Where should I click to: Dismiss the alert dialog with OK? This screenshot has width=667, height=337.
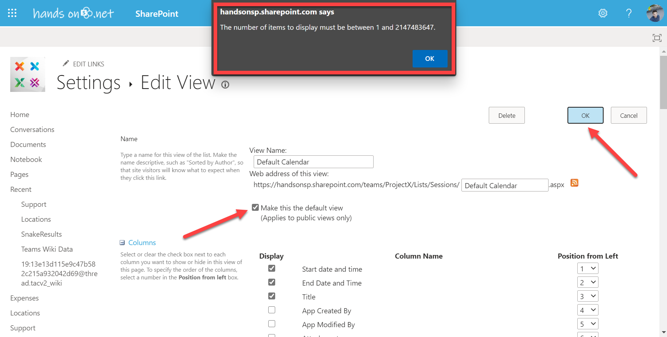pos(429,59)
